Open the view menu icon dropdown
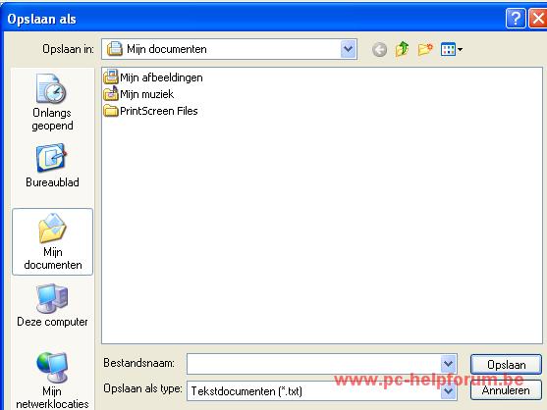547x410 pixels. pos(452,49)
